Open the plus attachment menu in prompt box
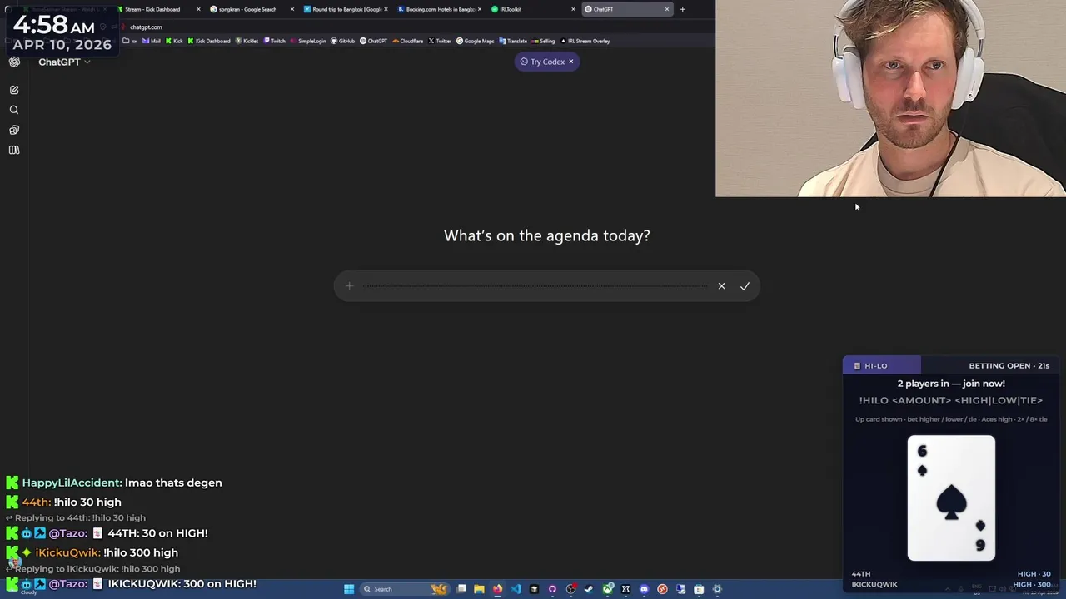This screenshot has width=1066, height=599. point(349,286)
